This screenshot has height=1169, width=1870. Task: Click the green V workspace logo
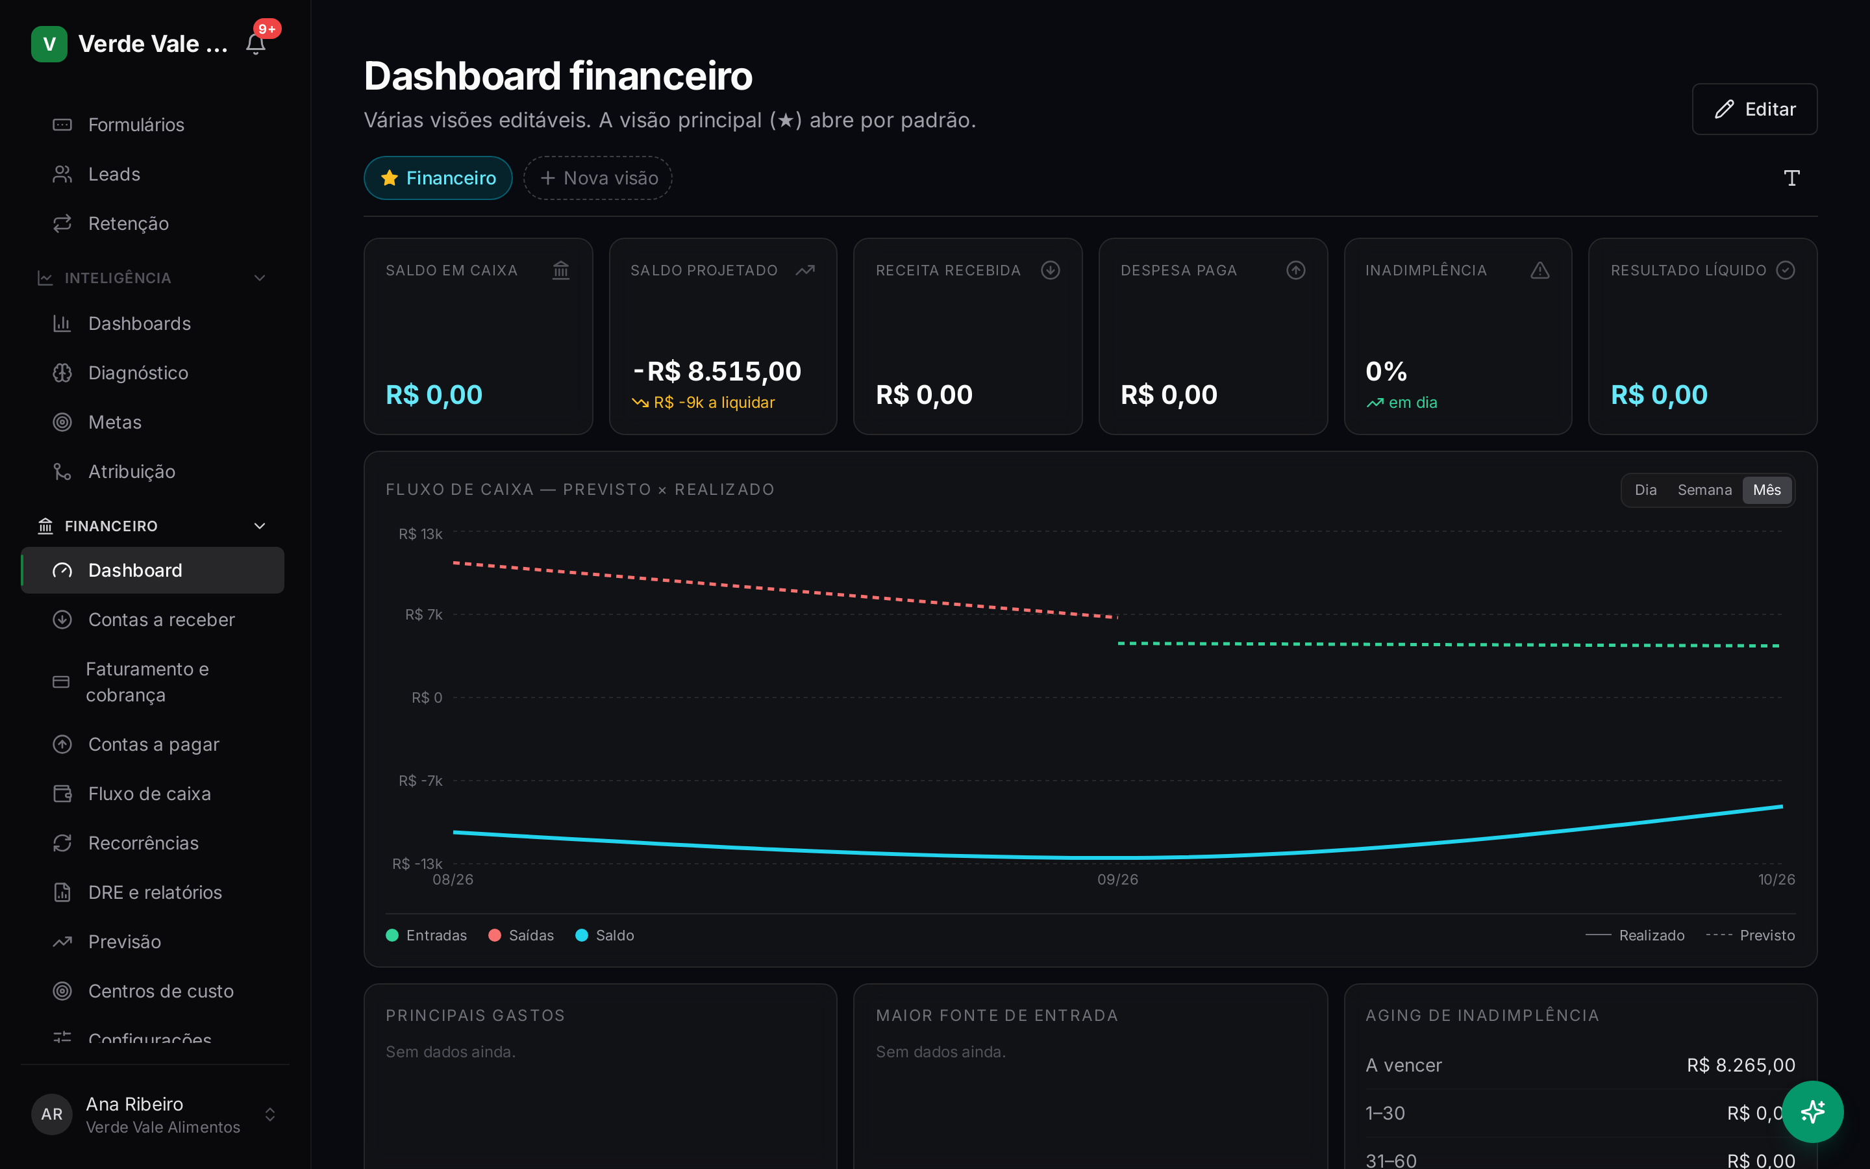point(49,44)
